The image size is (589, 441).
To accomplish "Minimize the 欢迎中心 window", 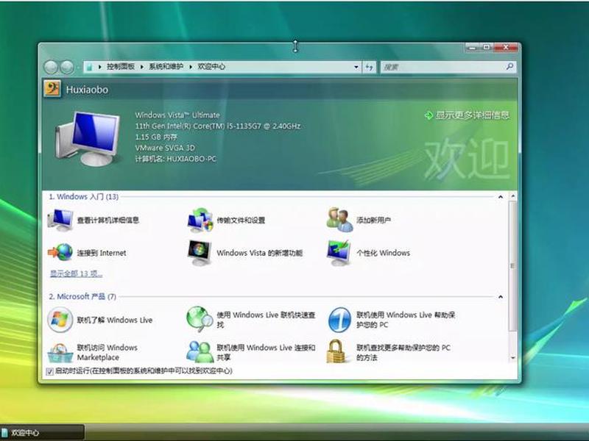I will [473, 48].
